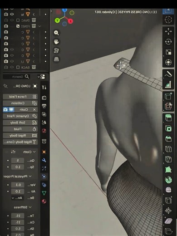Toggle Cloth physics render camera button
Screen dimensions: 177x236
[5, 109]
